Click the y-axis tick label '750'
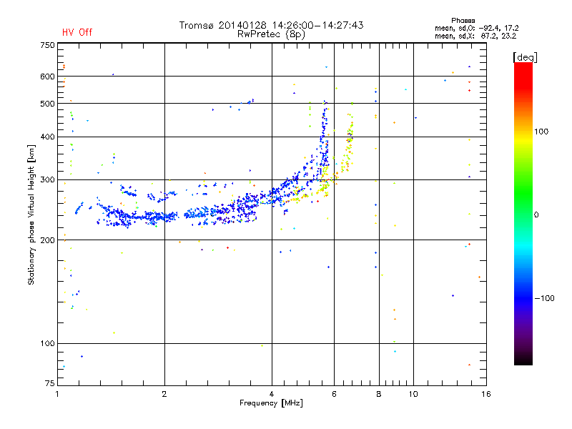This screenshot has height=429, width=572. (47, 45)
